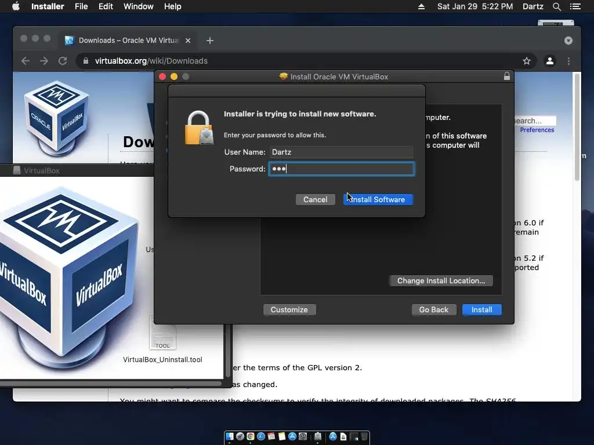Click Change Install Location button

pos(441,281)
